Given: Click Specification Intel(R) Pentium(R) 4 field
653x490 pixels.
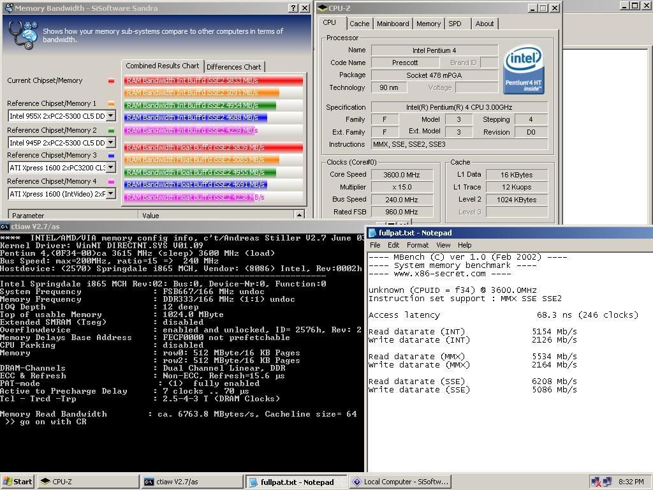Looking at the screenshot, I should 459,107.
